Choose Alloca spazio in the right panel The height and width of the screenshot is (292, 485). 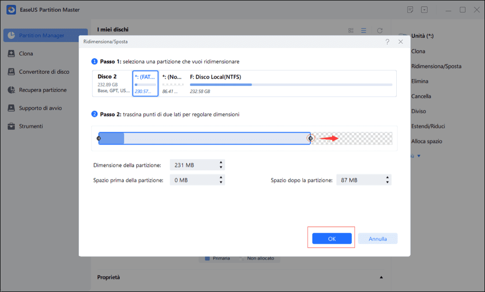tap(426, 141)
